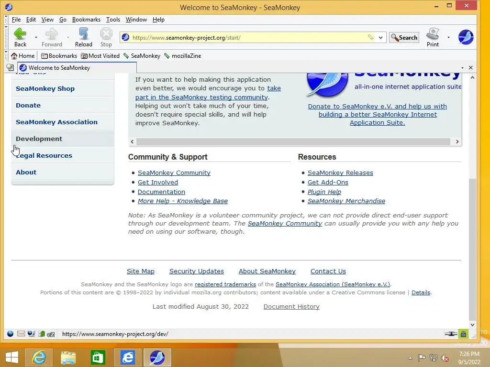The width and height of the screenshot is (490, 367).
Task: Open the Bookmarks folder on the bookmarks toolbar
Action: pyautogui.click(x=59, y=56)
